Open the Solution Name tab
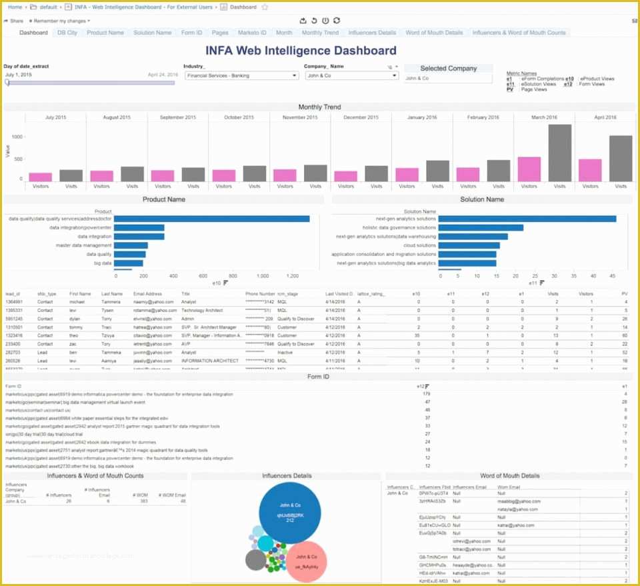The image size is (640, 586). (x=152, y=33)
